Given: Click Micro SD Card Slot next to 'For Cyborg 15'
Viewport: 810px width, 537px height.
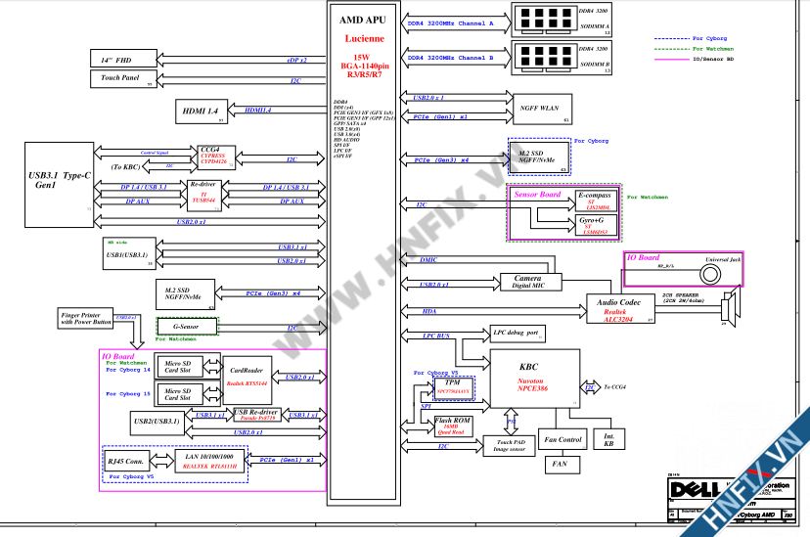Looking at the screenshot, I should (178, 394).
